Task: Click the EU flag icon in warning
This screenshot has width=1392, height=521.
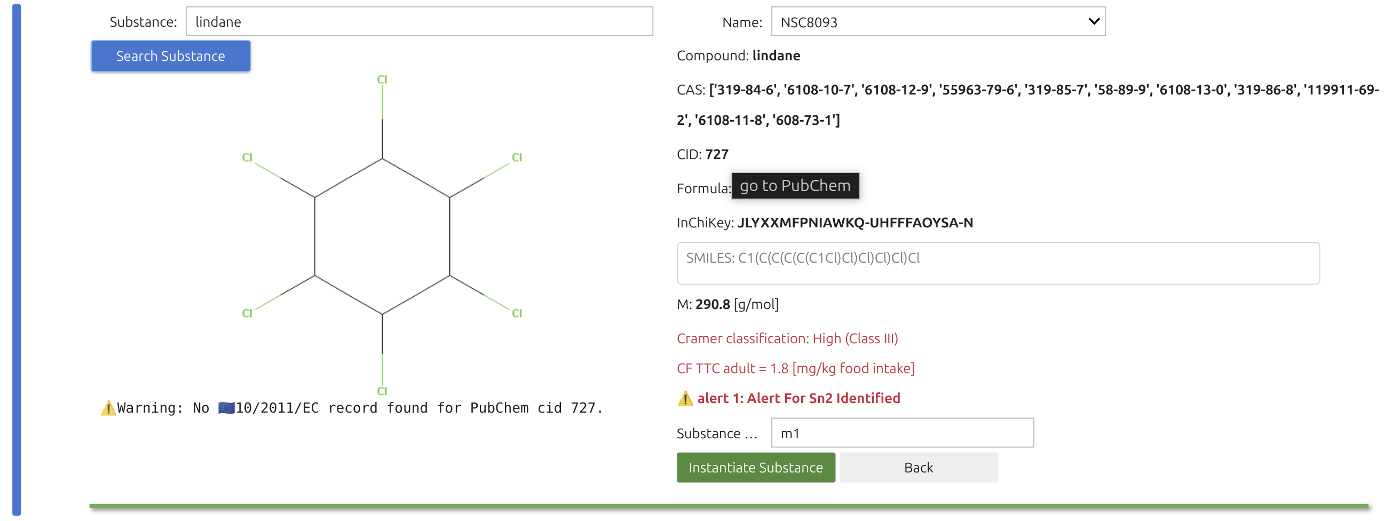Action: pyautogui.click(x=226, y=408)
